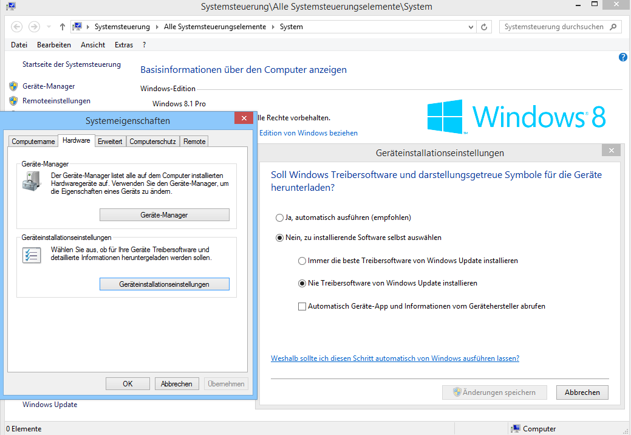Switch to the Erweitert tab

point(110,142)
